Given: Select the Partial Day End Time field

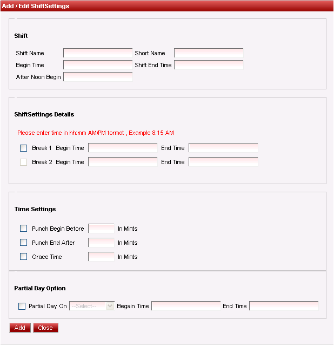Looking at the screenshot, I should point(284,306).
